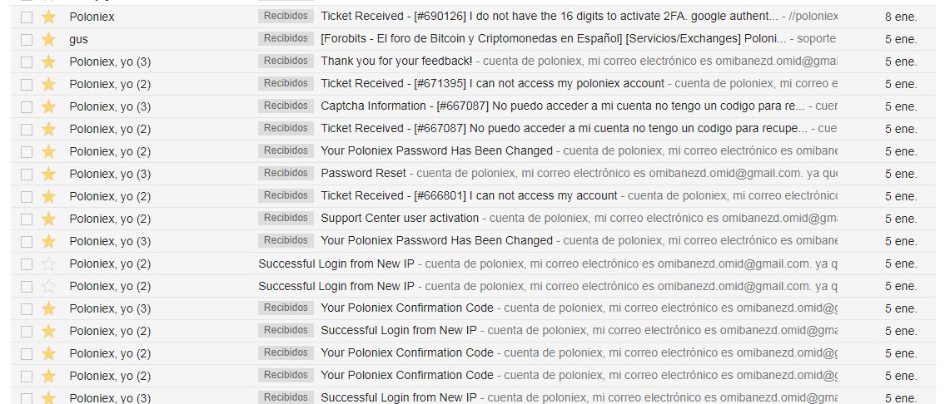Remove star from Support Center user activation email
The width and height of the screenshot is (950, 404).
tap(48, 219)
